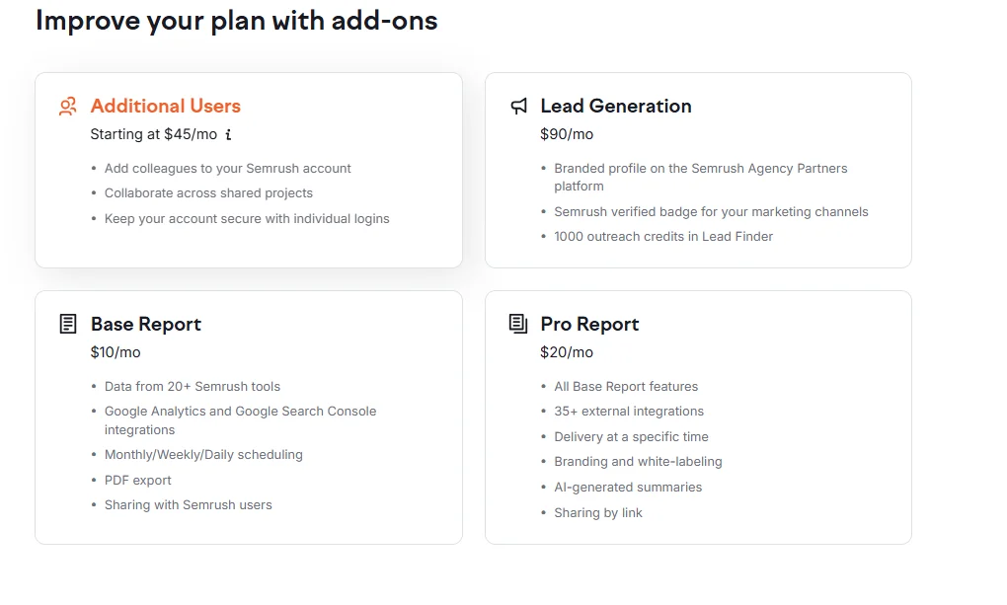1007x605 pixels.
Task: Click "Semrush verified badge" feature line
Action: pyautogui.click(x=711, y=211)
